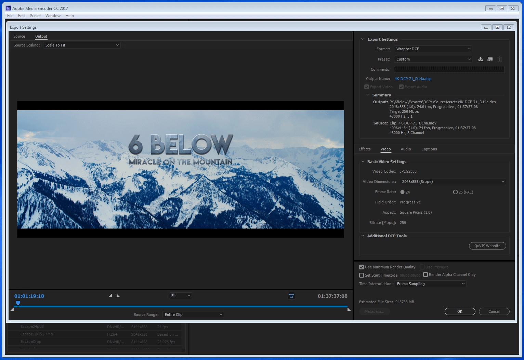Click the OK button
Viewport: 524px width, 360px height.
pos(460,311)
